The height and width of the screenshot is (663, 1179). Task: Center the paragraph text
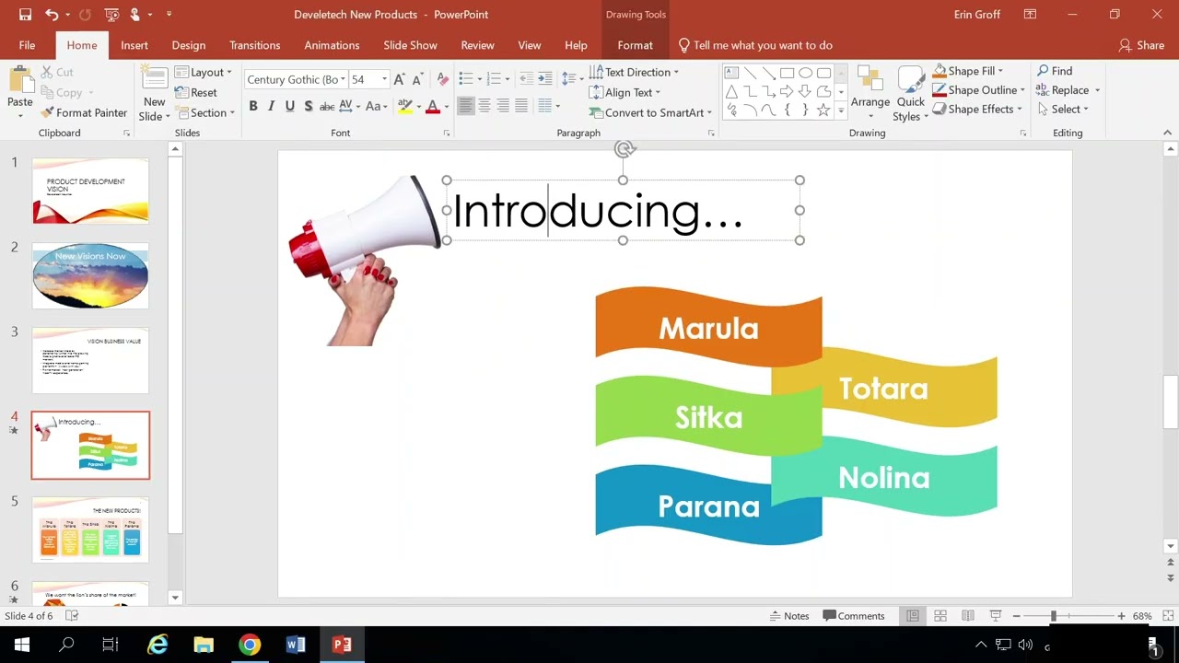[x=484, y=106]
